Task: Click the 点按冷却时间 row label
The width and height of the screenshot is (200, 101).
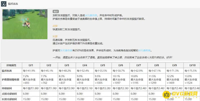Action: (9, 94)
